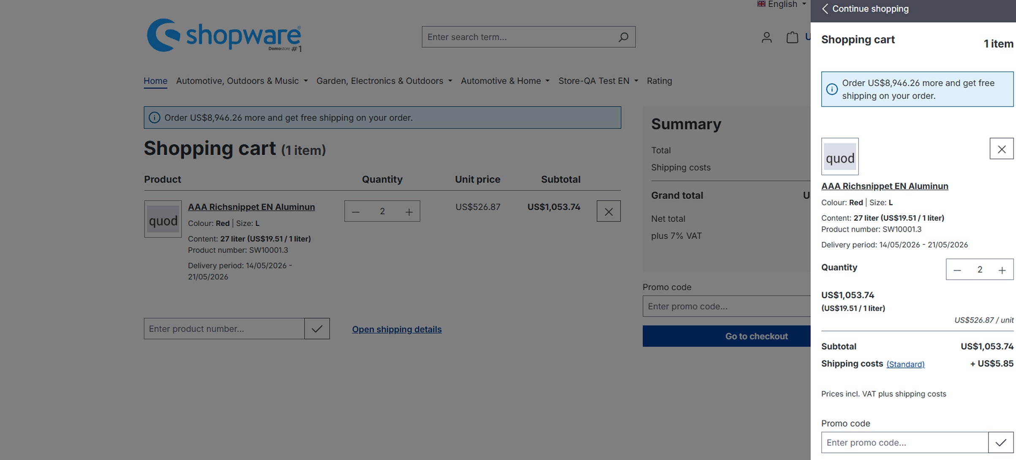
Task: Focus promo code field in Summary
Action: [726, 306]
